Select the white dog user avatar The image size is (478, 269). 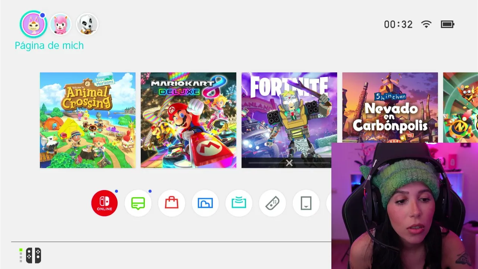coord(87,24)
